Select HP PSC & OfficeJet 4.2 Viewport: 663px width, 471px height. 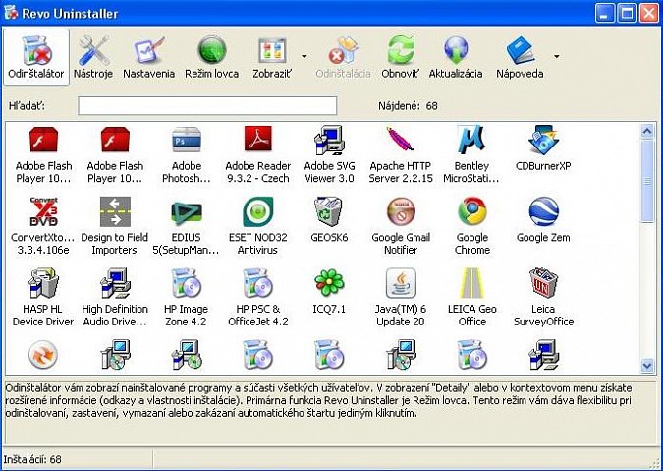[258, 298]
